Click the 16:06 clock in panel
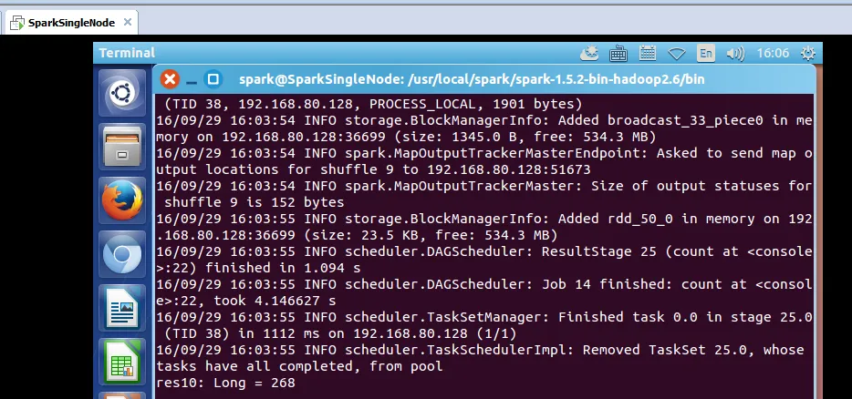 click(772, 53)
